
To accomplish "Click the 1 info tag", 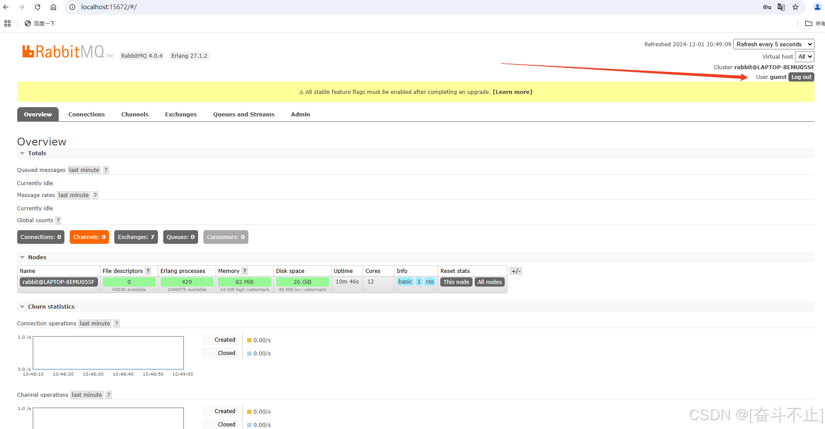I will [x=419, y=282].
